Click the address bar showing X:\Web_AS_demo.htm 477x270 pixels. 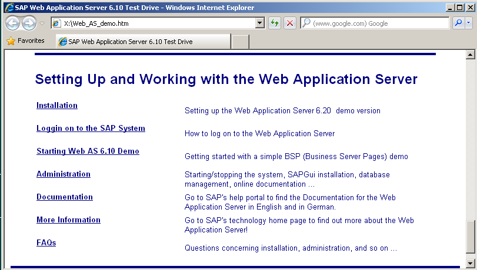[158, 23]
